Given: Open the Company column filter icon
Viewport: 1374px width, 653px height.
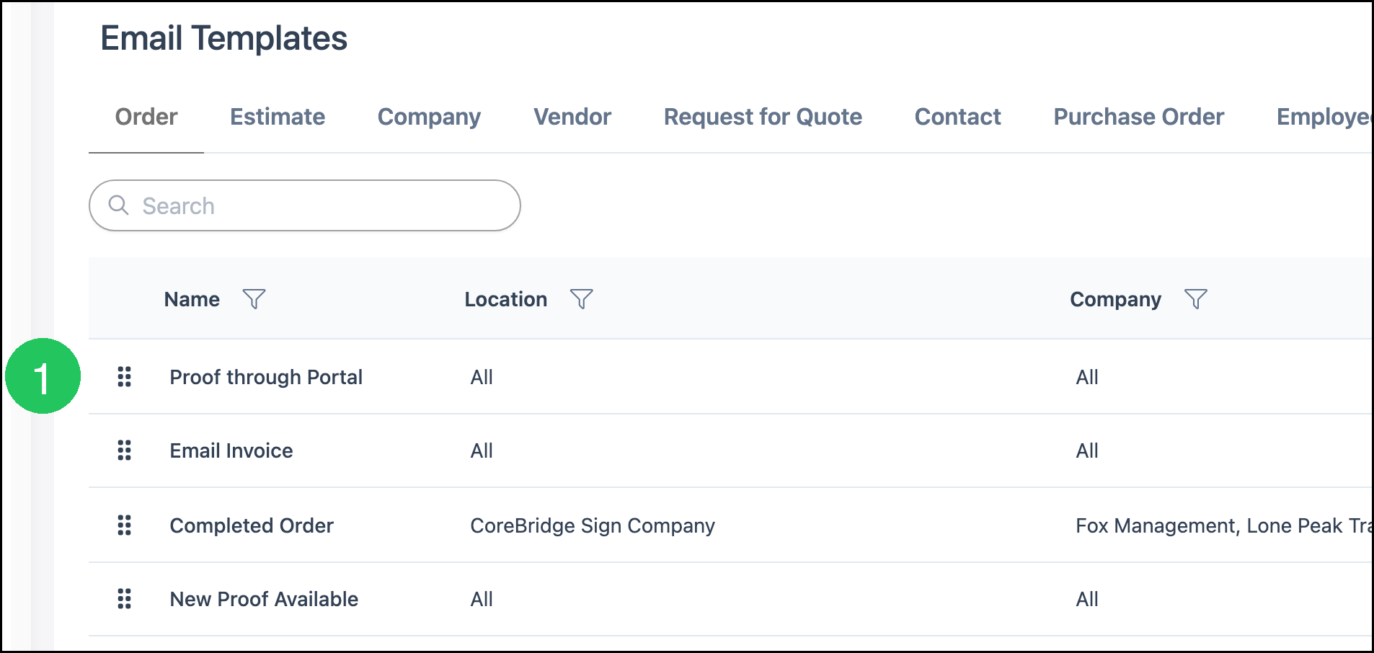Looking at the screenshot, I should tap(1195, 299).
